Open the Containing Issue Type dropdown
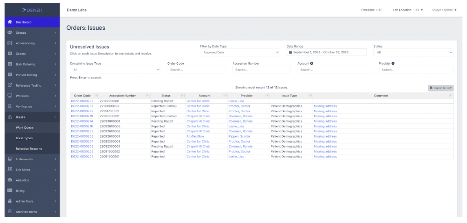Image resolution: width=467 pixels, height=223 pixels. tap(115, 70)
